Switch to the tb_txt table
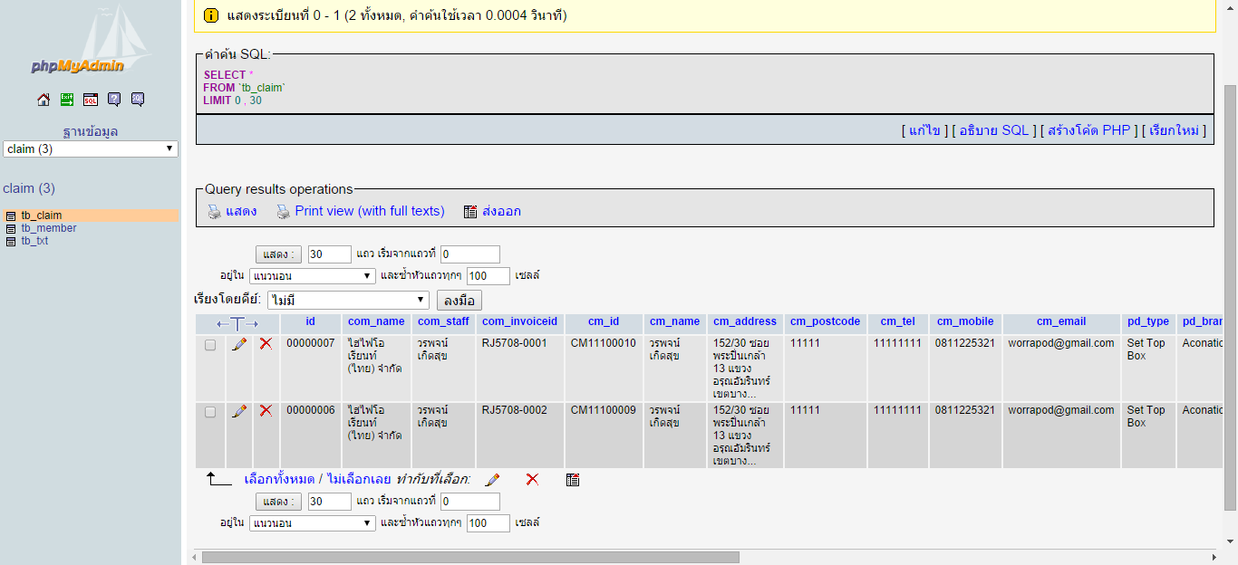 34,241
